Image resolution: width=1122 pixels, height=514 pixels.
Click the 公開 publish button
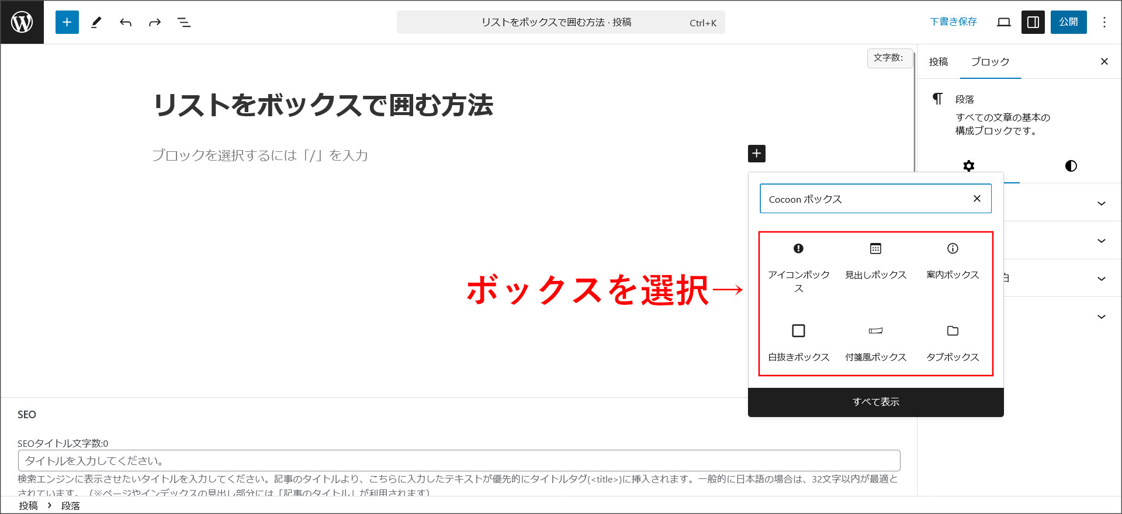tap(1069, 22)
